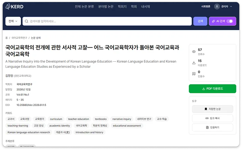Select keyword tag educational assessment
The image size is (242, 150).
[x=127, y=126]
